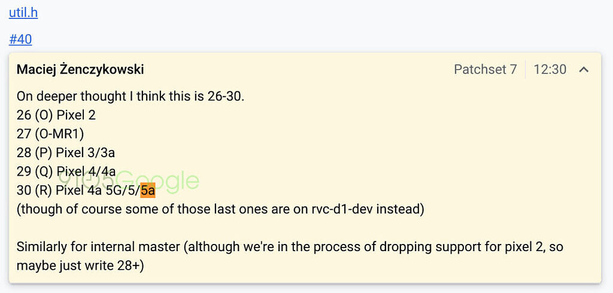Click the "27 (O-MR1)" line
The image size is (613, 293).
pyautogui.click(x=50, y=134)
